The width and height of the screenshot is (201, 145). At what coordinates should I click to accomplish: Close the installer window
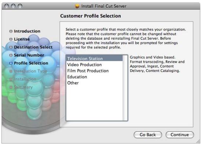(6, 6)
